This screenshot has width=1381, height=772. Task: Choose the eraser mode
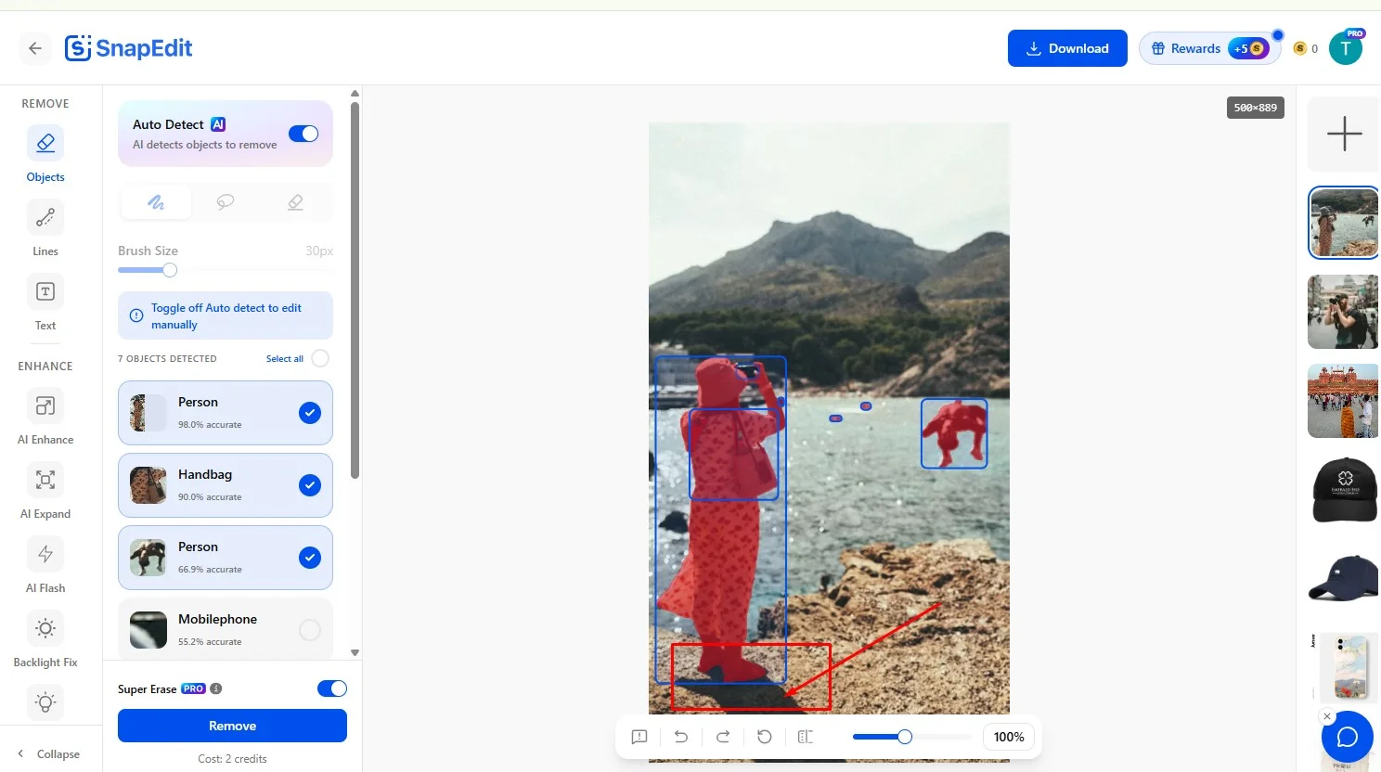tap(295, 202)
